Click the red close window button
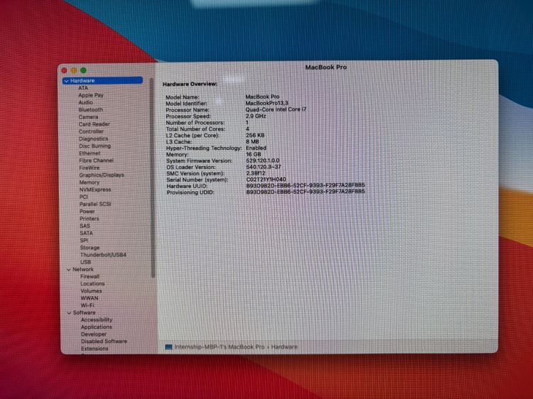Screen dimensions: 533x399 pos(64,70)
